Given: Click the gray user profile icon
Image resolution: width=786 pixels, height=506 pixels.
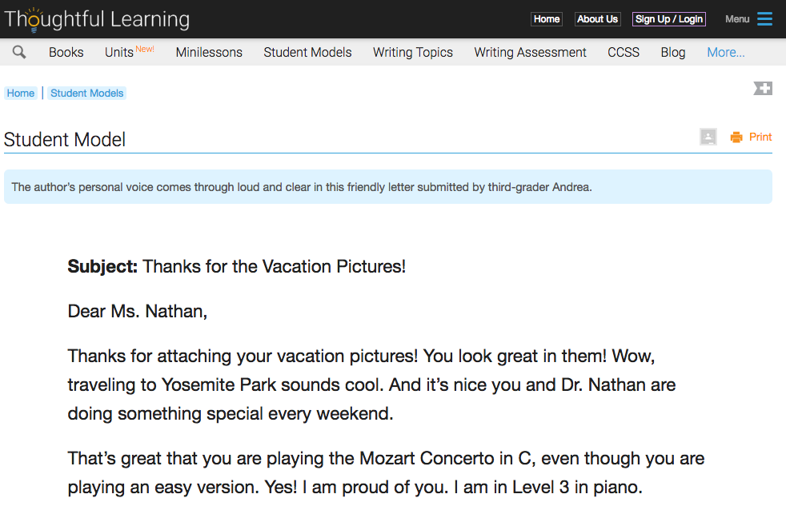Looking at the screenshot, I should point(708,137).
